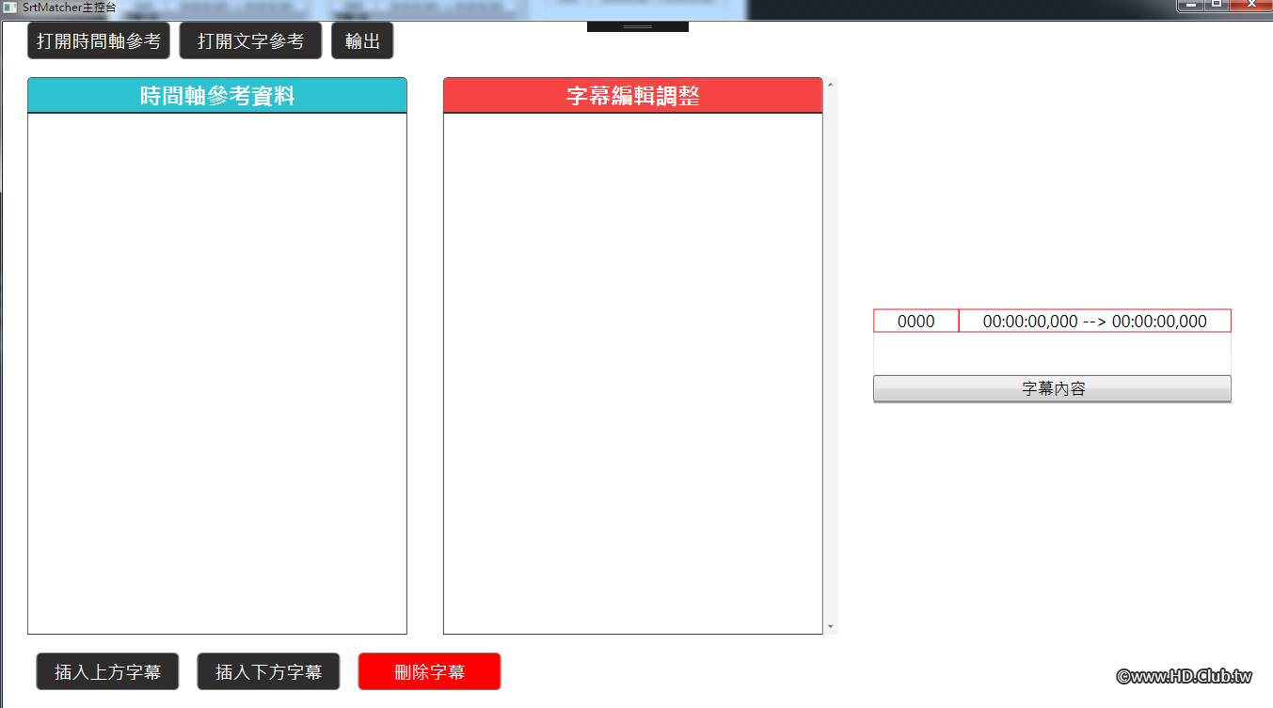Screen dimensions: 1273x708
Task: Click the SrtMatcher主控台 window title
Action: click(69, 8)
